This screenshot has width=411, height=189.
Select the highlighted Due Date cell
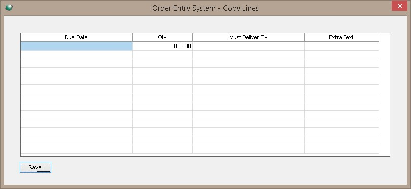click(77, 46)
